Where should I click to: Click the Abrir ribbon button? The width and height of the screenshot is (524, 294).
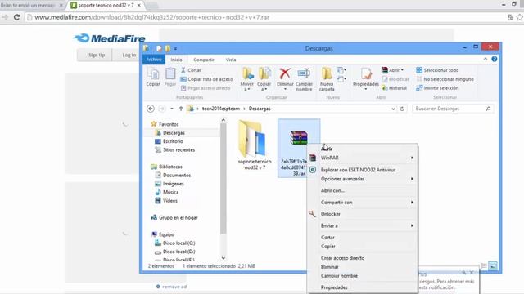pyautogui.click(x=393, y=70)
